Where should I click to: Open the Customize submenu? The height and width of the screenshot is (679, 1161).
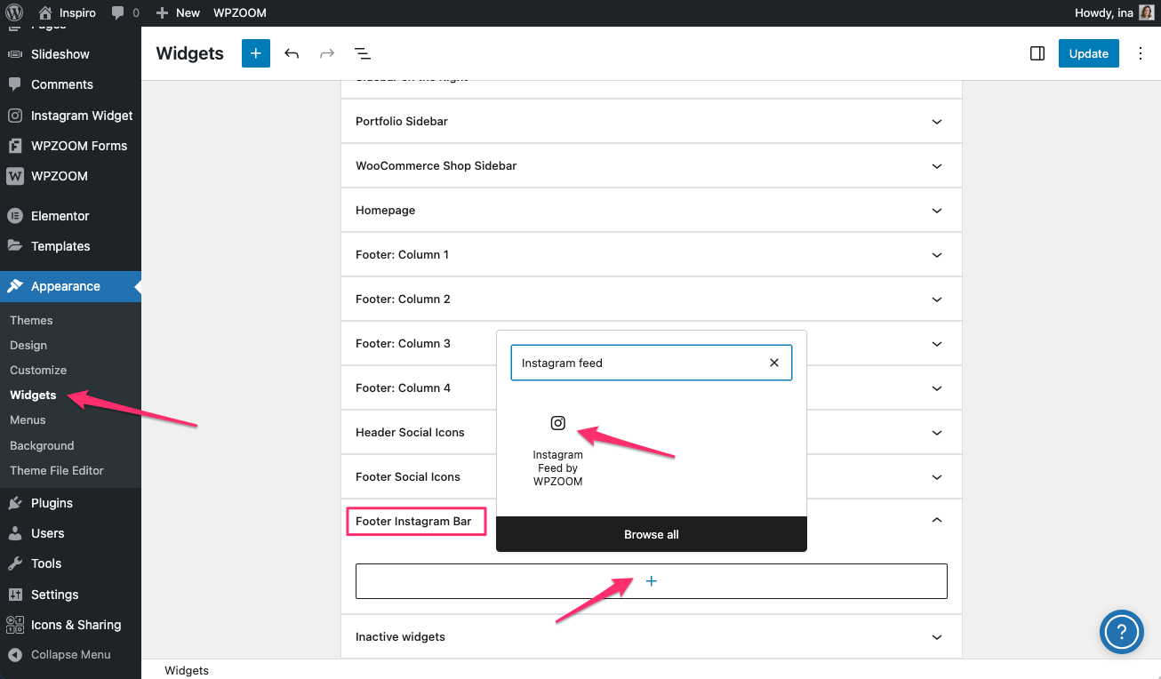click(38, 370)
